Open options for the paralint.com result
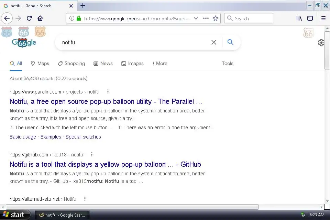 click(108, 91)
